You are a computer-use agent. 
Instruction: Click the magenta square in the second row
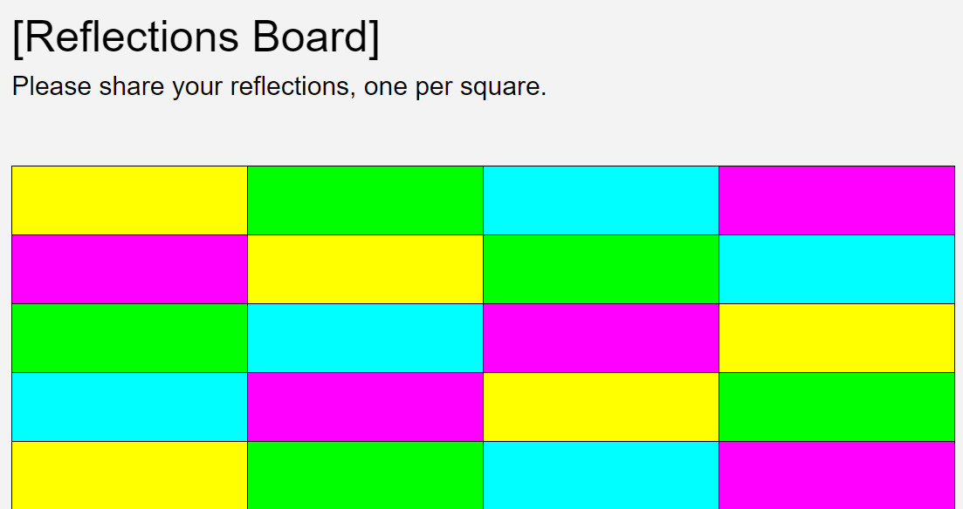point(129,269)
